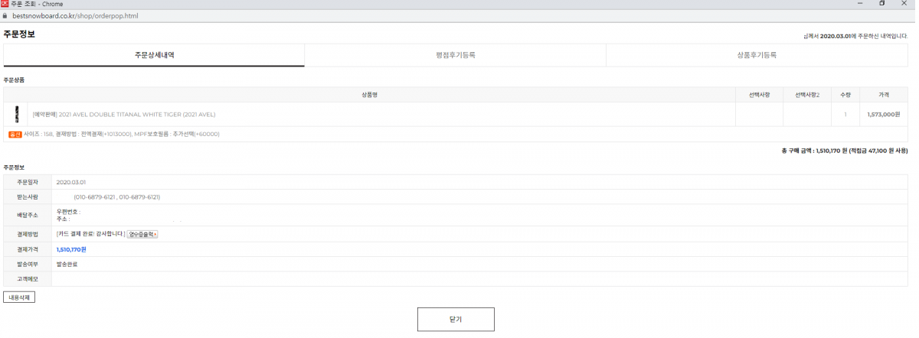
Task: Open the 평점후기등록 tab
Action: pyautogui.click(x=455, y=55)
